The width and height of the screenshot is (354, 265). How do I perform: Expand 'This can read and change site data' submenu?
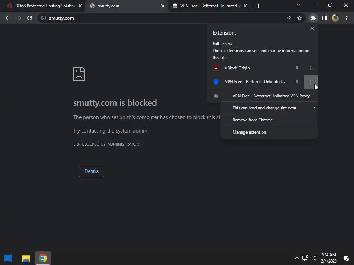coord(269,108)
